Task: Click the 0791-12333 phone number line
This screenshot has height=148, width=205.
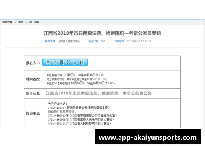Action: 79,108
